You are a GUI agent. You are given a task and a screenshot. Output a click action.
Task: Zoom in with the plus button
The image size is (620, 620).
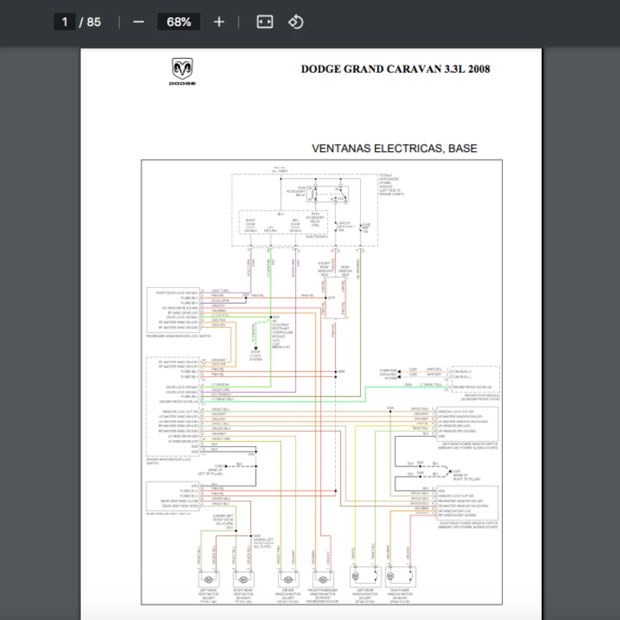(x=219, y=22)
